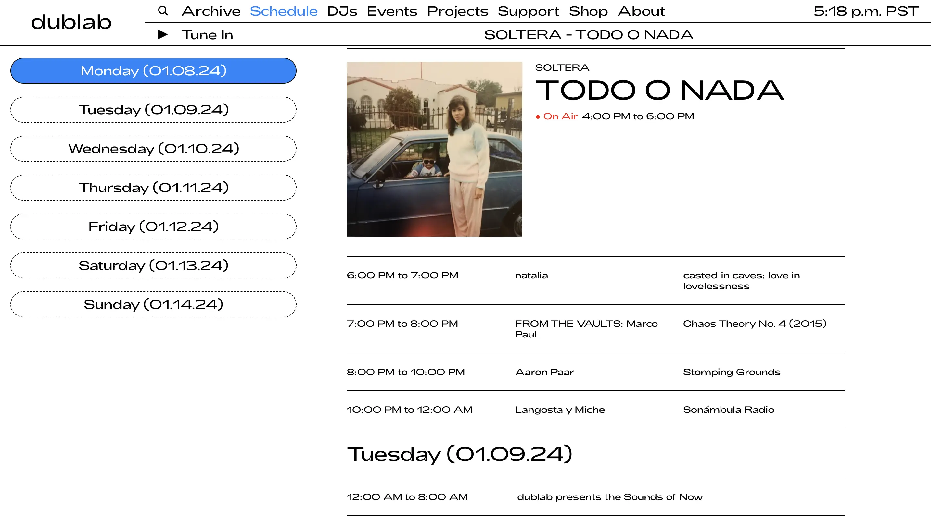
Task: Open the Projects menu item
Action: (x=457, y=11)
